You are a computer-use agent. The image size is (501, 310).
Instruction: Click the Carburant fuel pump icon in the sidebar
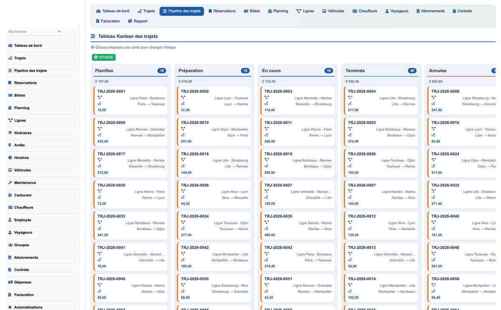(x=10, y=195)
